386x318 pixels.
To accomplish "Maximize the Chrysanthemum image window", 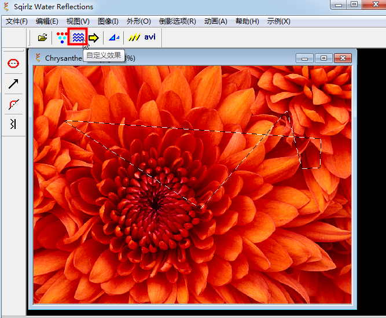I will point(323,58).
